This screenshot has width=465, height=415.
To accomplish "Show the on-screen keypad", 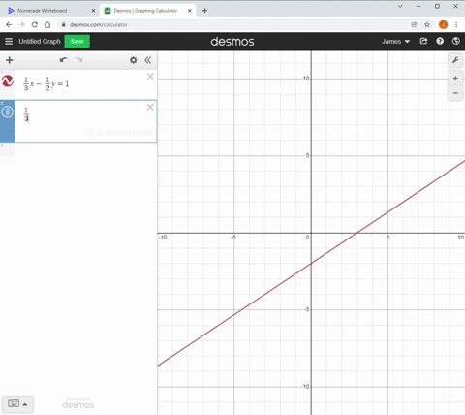I will (x=17, y=404).
